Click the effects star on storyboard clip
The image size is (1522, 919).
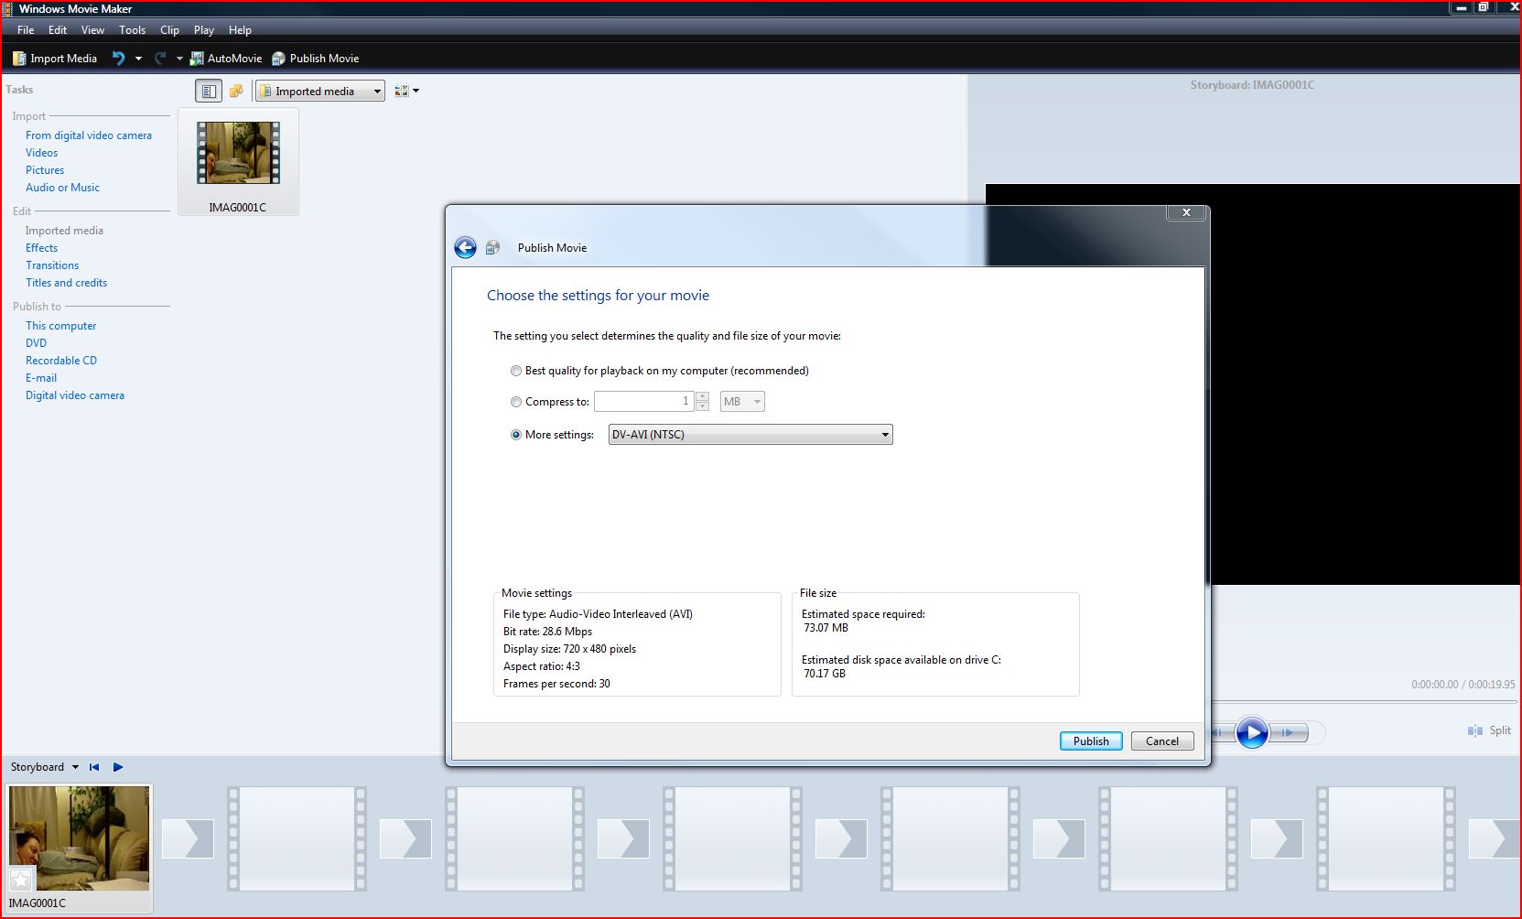point(20,880)
